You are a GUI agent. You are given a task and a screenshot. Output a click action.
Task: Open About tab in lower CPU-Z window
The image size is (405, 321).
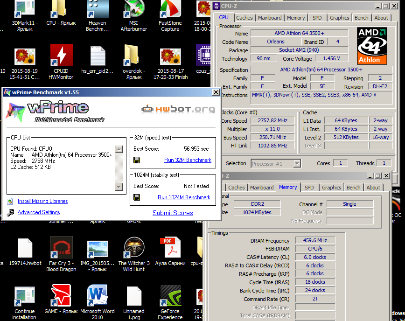point(373,188)
